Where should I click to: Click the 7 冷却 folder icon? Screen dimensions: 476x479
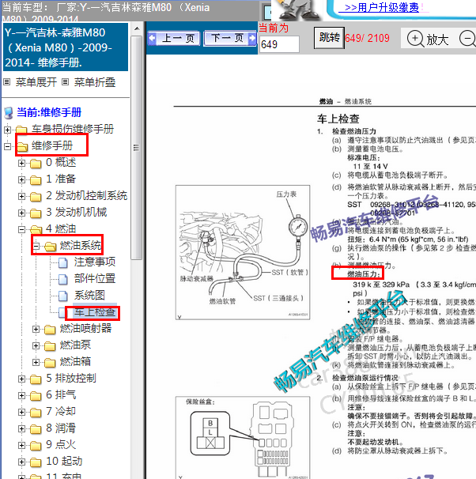pos(36,413)
